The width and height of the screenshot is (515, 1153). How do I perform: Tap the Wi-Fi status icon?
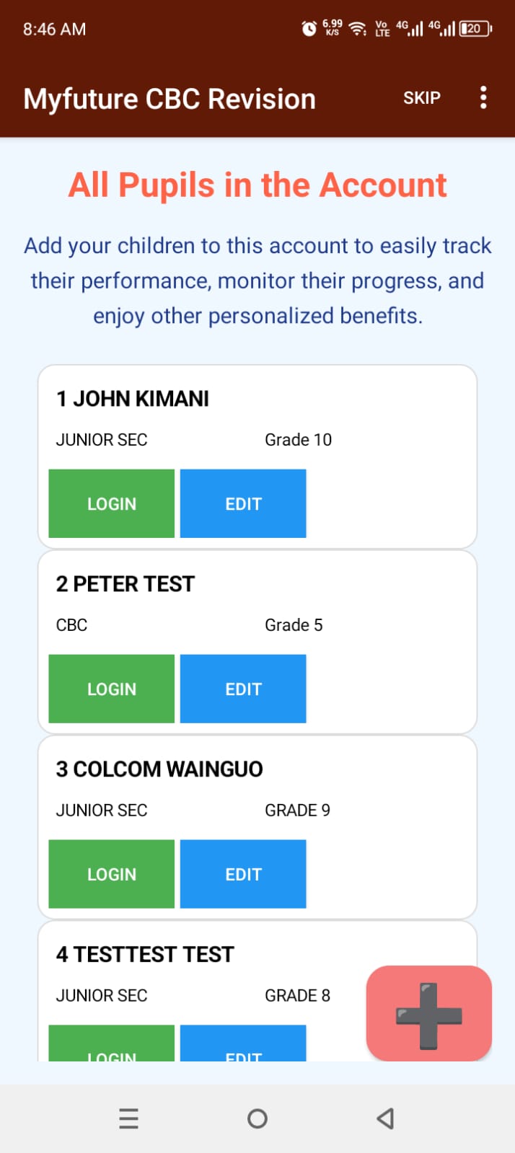coord(358,29)
